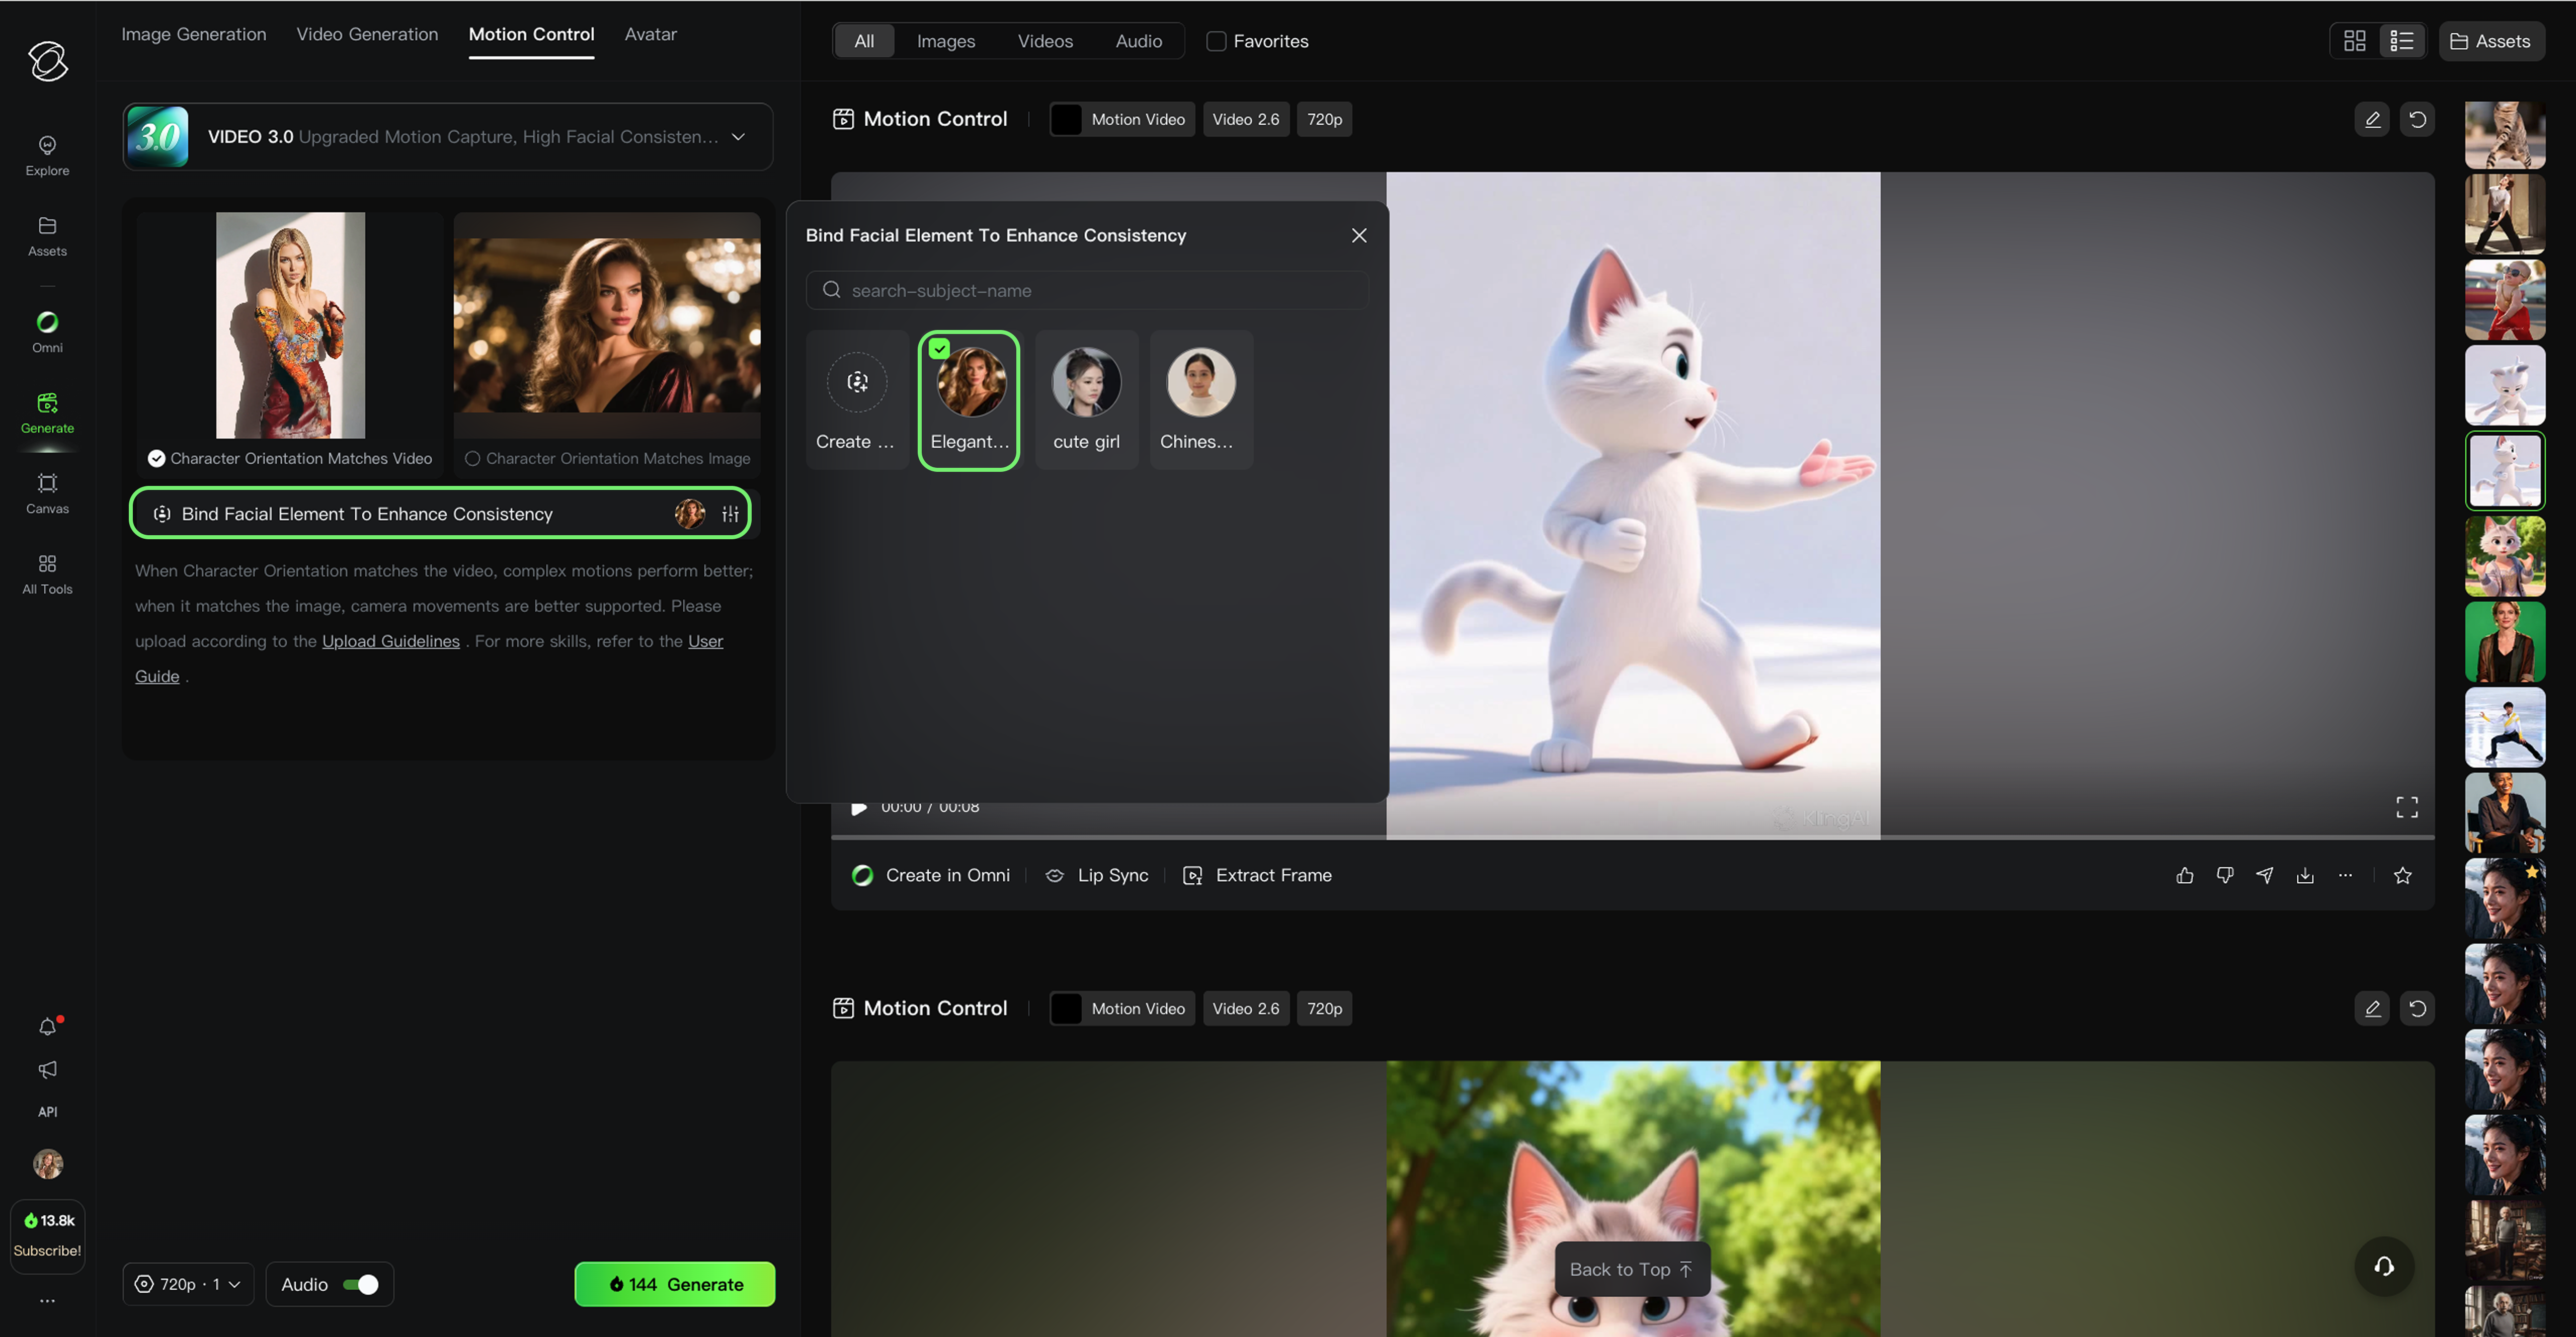Open the 720p resolution dropdown
The width and height of the screenshot is (2576, 1337).
pos(188,1284)
